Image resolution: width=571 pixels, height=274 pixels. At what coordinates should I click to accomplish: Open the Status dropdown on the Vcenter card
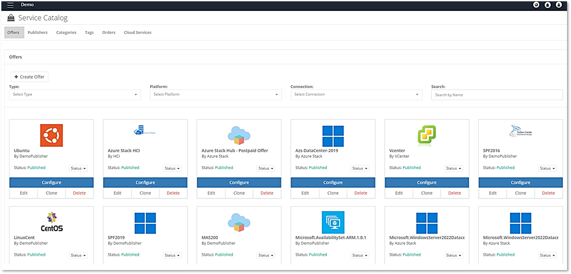pyautogui.click(x=454, y=169)
